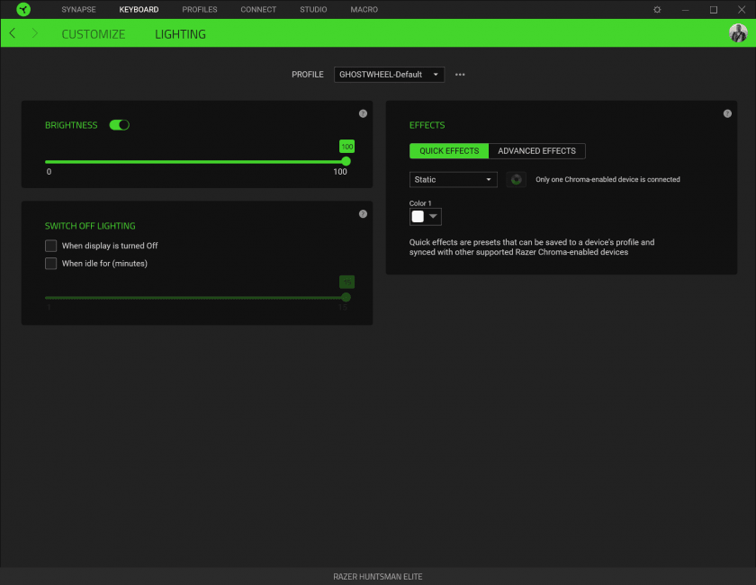The image size is (756, 585).
Task: Go back using the left arrow
Action: 12,33
